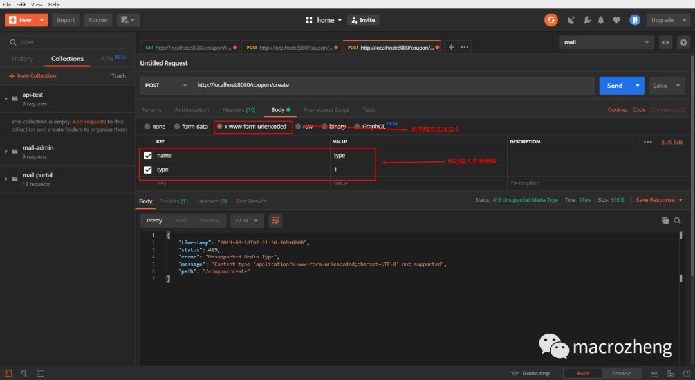Open Postman console icon in status bar
The height and width of the screenshot is (380, 695).
[x=41, y=374]
